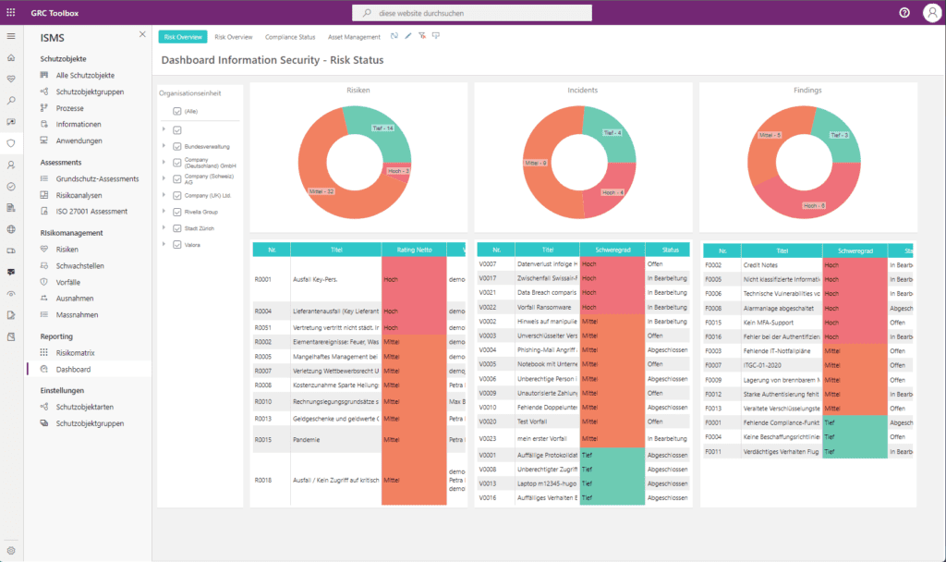Viewport: 946px width, 562px height.
Task: Select the shield ISMS rail icon
Action: coord(11,143)
